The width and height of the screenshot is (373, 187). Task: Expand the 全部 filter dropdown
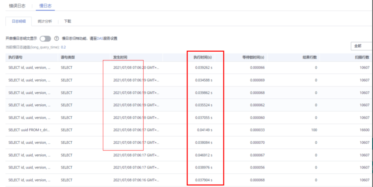click(x=361, y=46)
